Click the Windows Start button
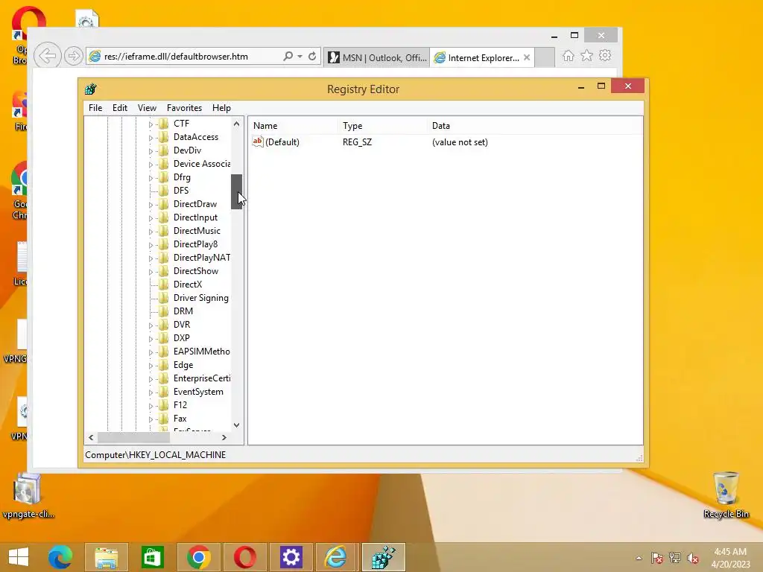Image resolution: width=763 pixels, height=572 pixels. tap(19, 557)
